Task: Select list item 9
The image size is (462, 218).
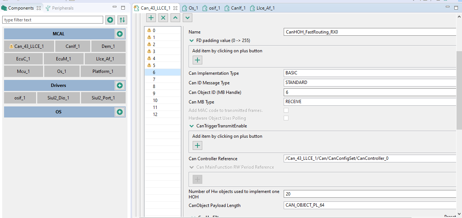Action: pyautogui.click(x=162, y=93)
